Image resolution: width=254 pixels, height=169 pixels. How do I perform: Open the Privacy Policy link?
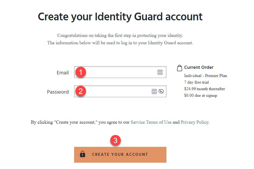[x=195, y=122]
